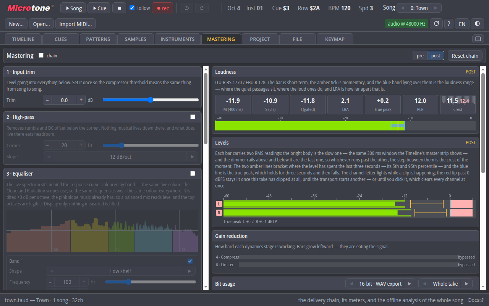Viewport: 489px width, 306px height.
Task: Change language with the EN button
Action: (x=462, y=24)
